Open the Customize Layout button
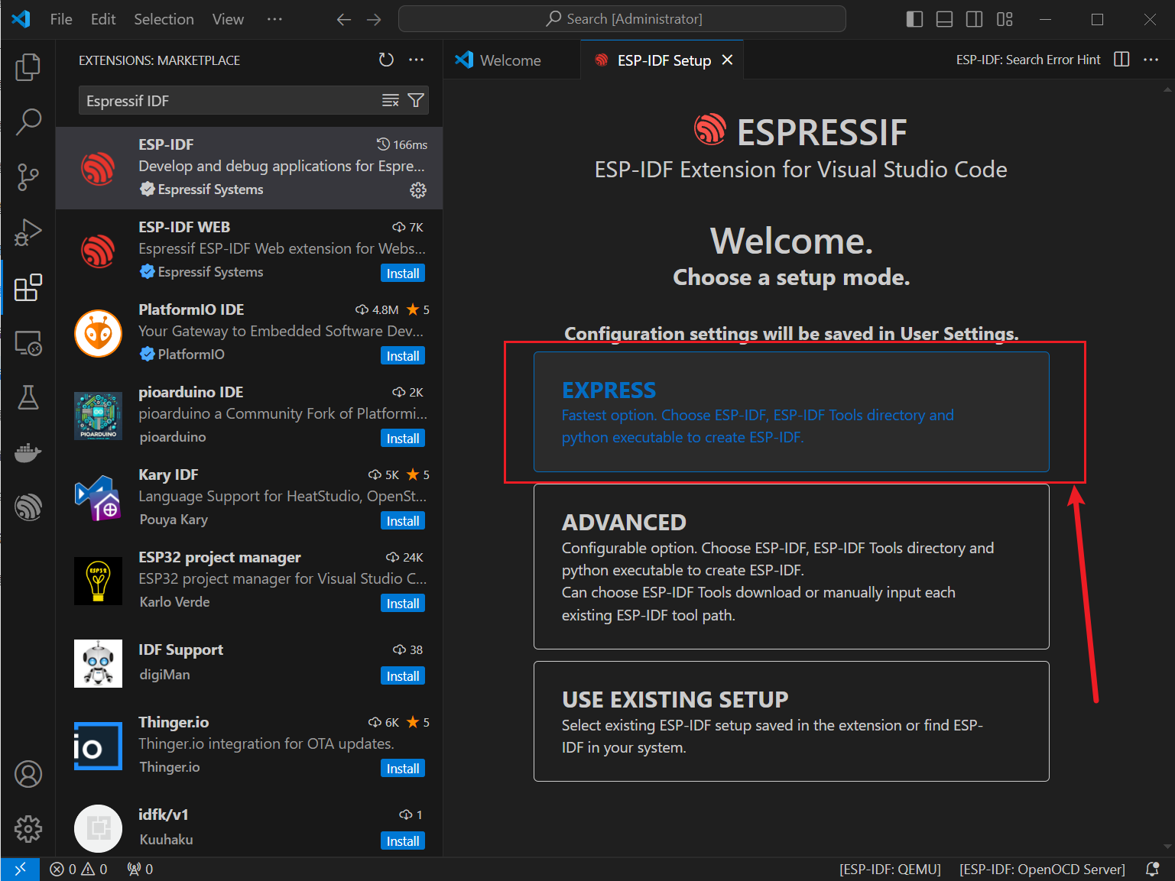Screen dimensions: 1175x881 (1005, 19)
